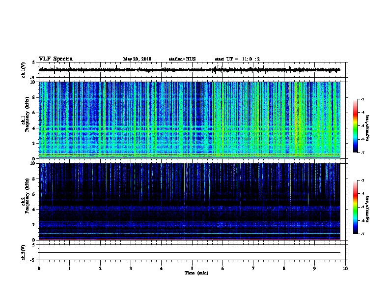Viewport: 389px width, 301px height.
Task: Click the "-7" label on ch.2 color scale
Action: pyautogui.click(x=362, y=234)
